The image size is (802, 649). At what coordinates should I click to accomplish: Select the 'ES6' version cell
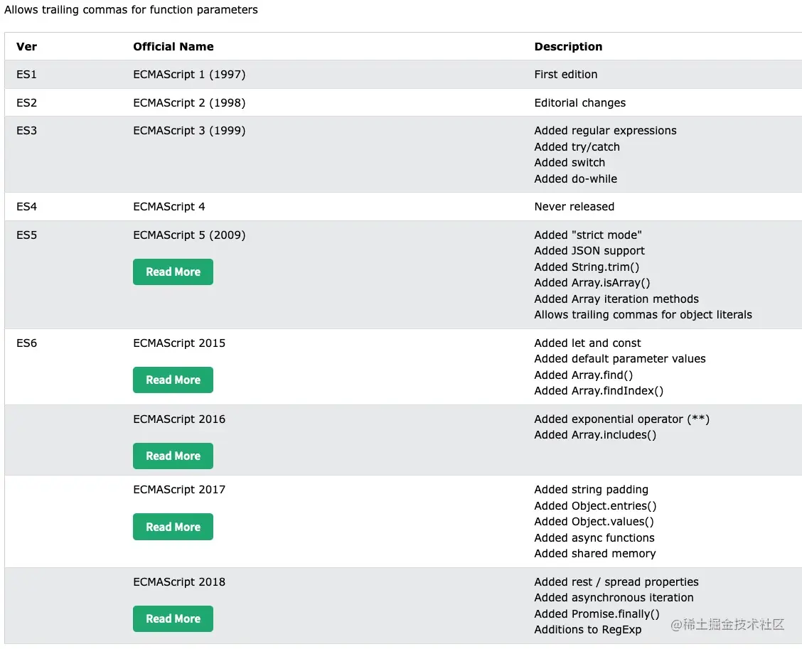pos(26,343)
